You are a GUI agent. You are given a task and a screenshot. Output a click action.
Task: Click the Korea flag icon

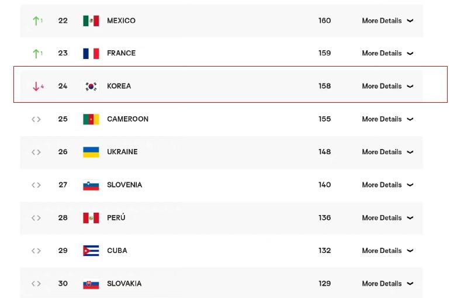[x=91, y=86]
